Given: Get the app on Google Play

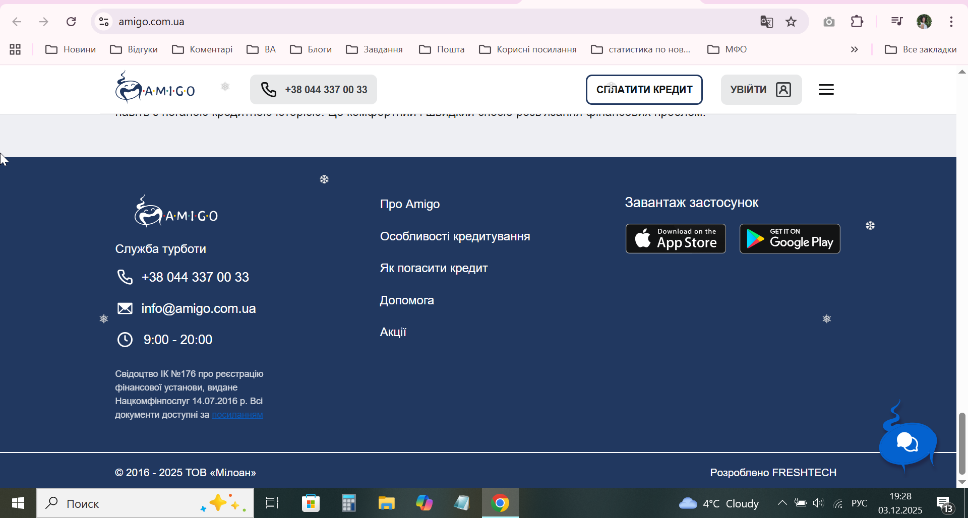Looking at the screenshot, I should pos(790,238).
